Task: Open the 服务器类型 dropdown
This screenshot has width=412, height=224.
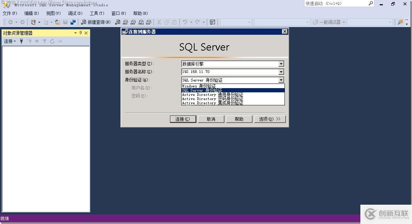Action: point(281,64)
